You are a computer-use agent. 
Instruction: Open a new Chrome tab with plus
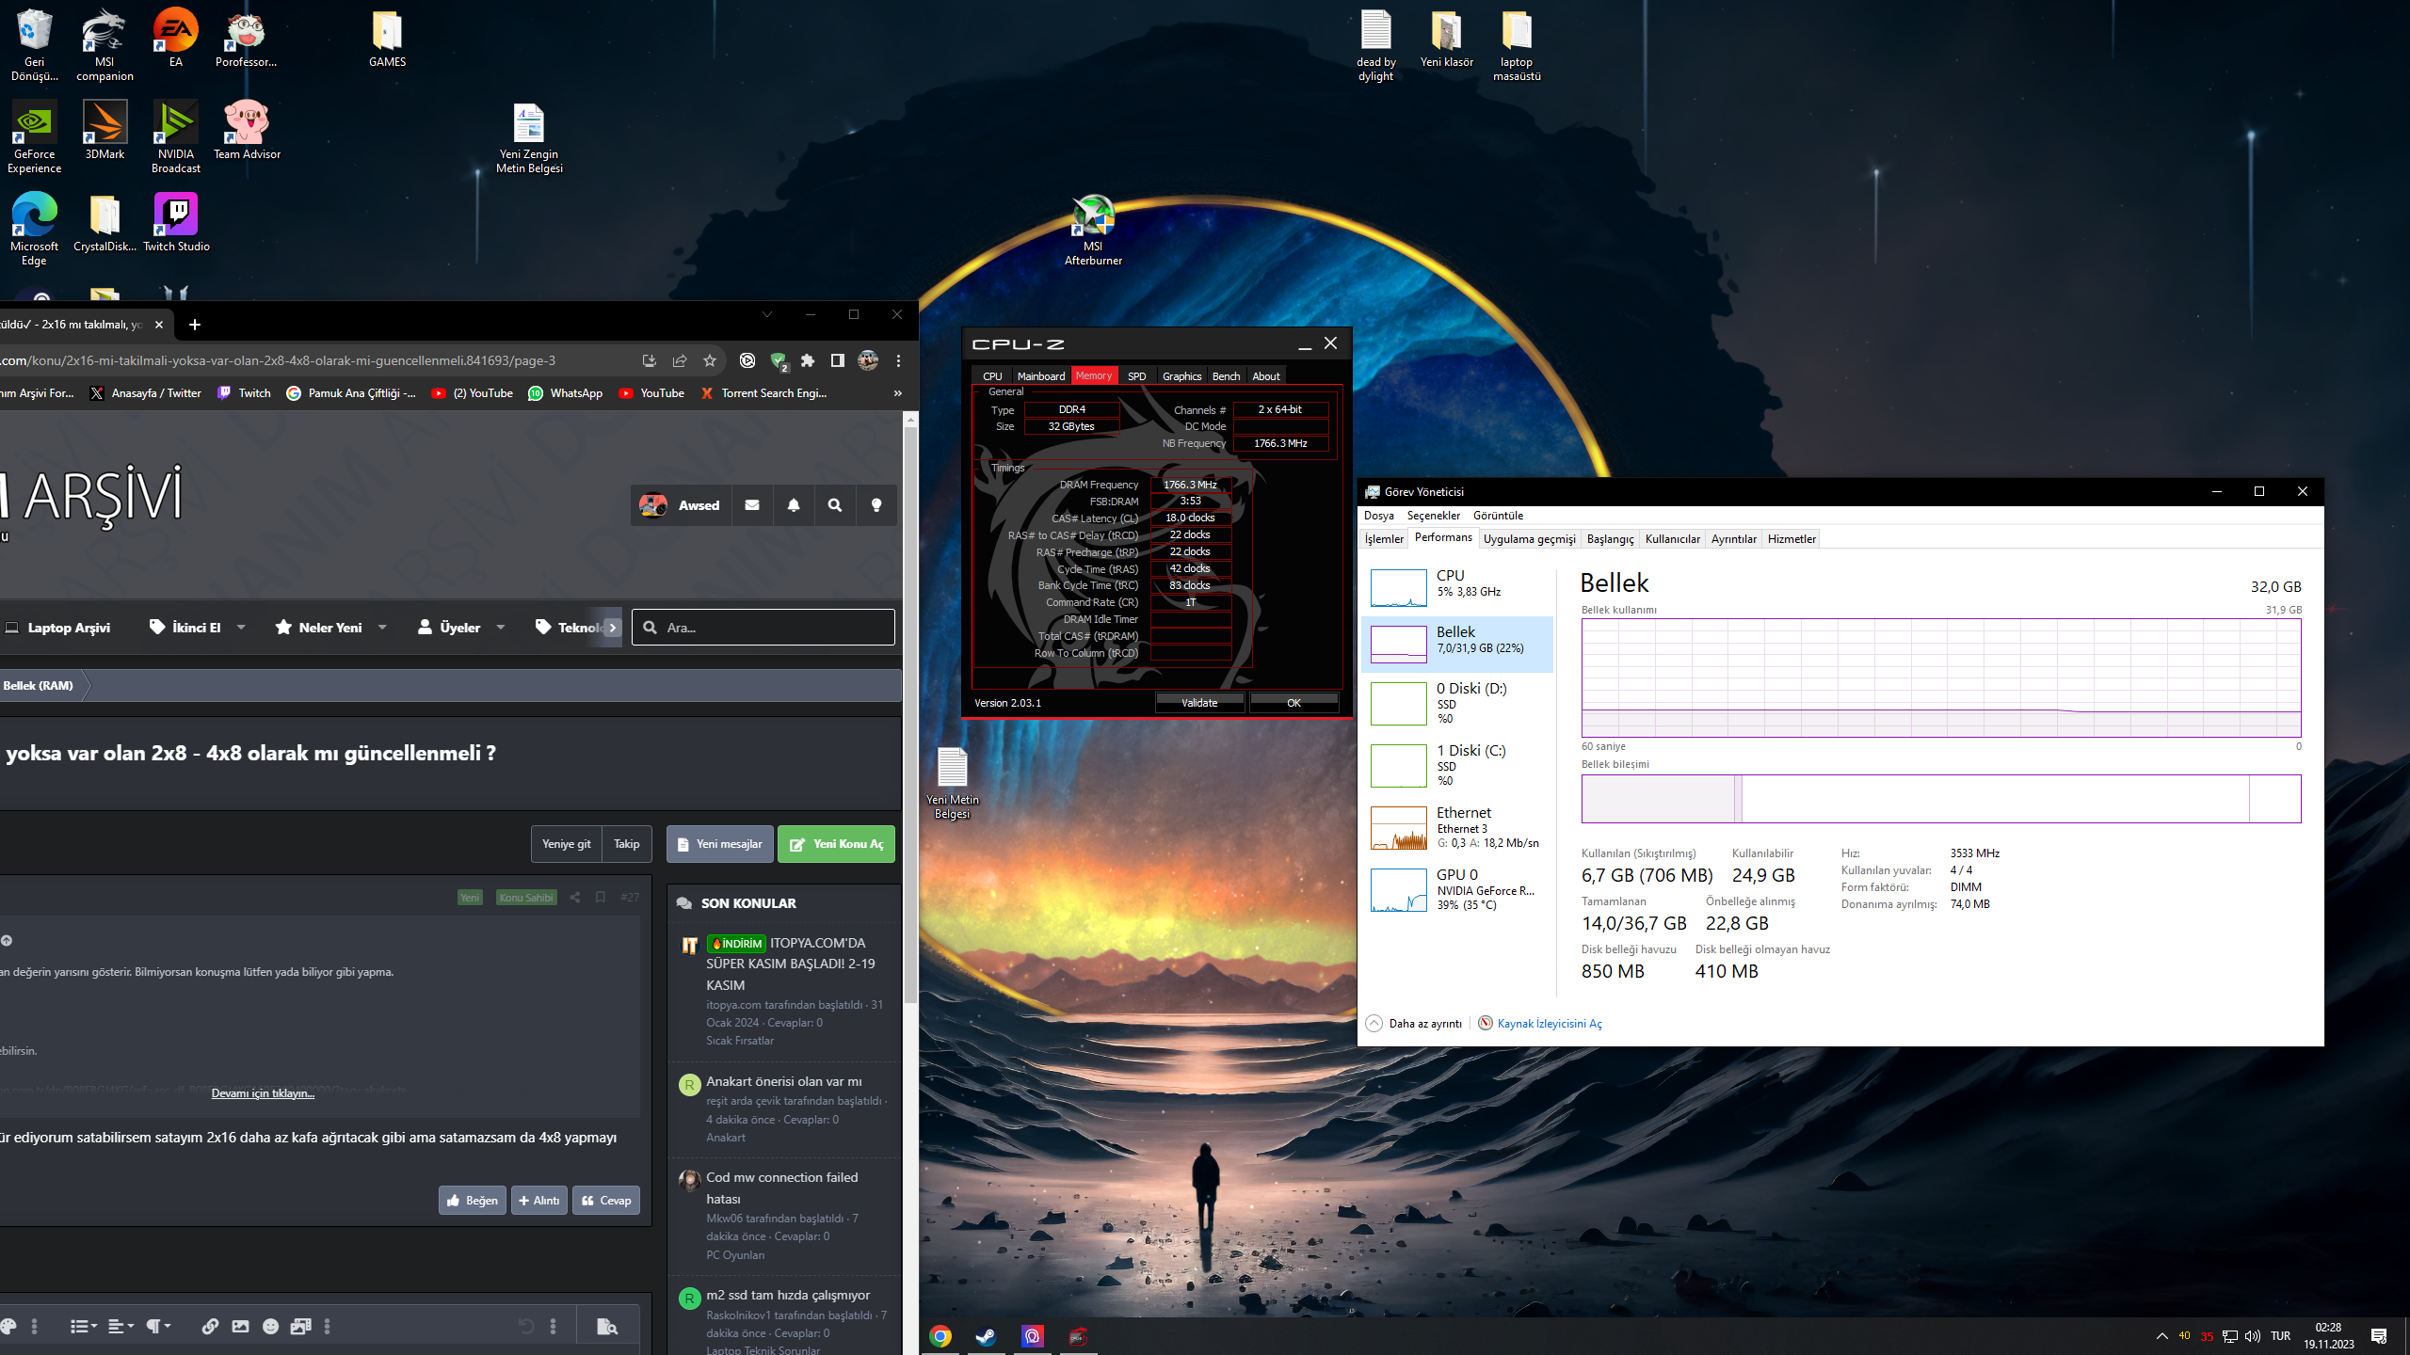click(x=195, y=325)
